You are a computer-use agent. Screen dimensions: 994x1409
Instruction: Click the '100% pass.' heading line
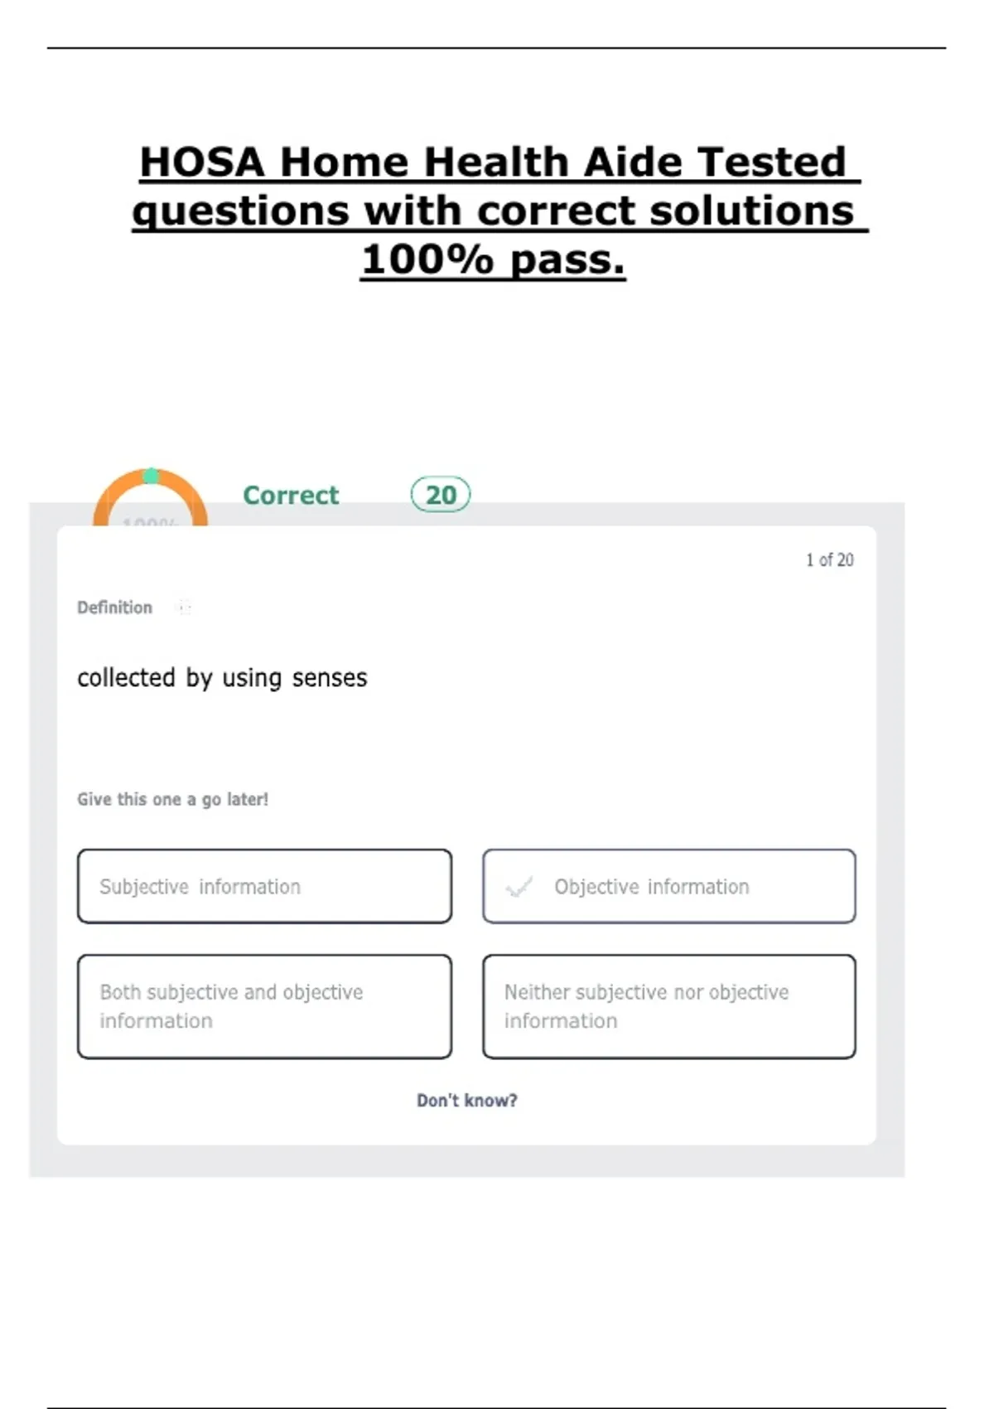493,259
